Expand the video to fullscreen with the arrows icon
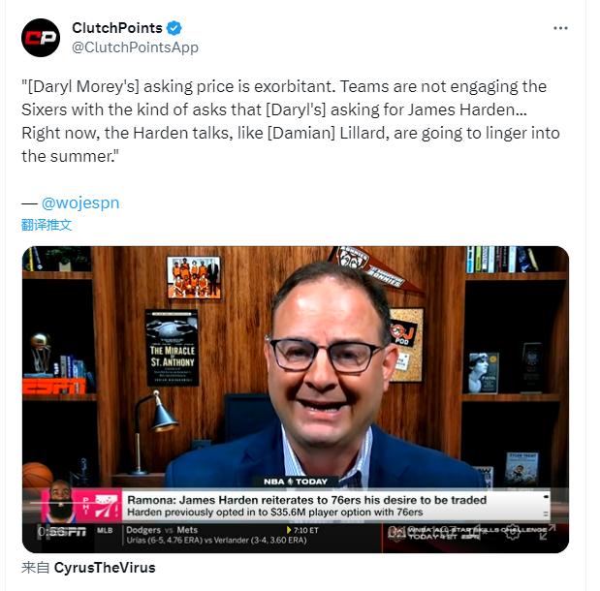 [548, 532]
